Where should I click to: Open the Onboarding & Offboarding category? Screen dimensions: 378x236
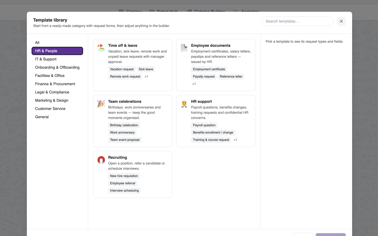click(57, 67)
